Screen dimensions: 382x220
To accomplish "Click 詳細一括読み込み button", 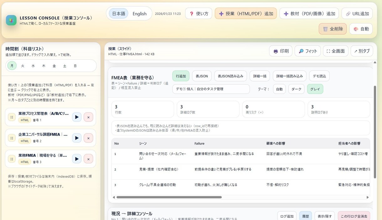I will 290,76.
